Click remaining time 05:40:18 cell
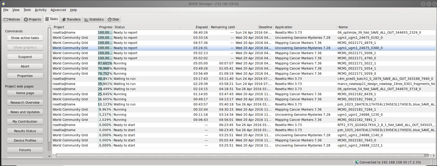Viewport: 437px width, 166px height. (226, 104)
